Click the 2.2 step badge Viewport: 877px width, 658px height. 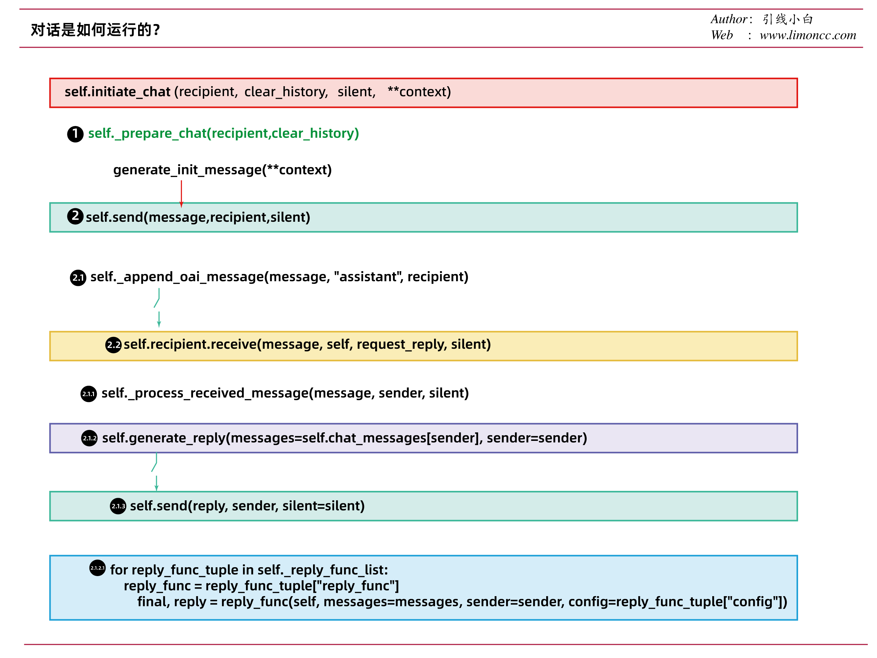[113, 345]
